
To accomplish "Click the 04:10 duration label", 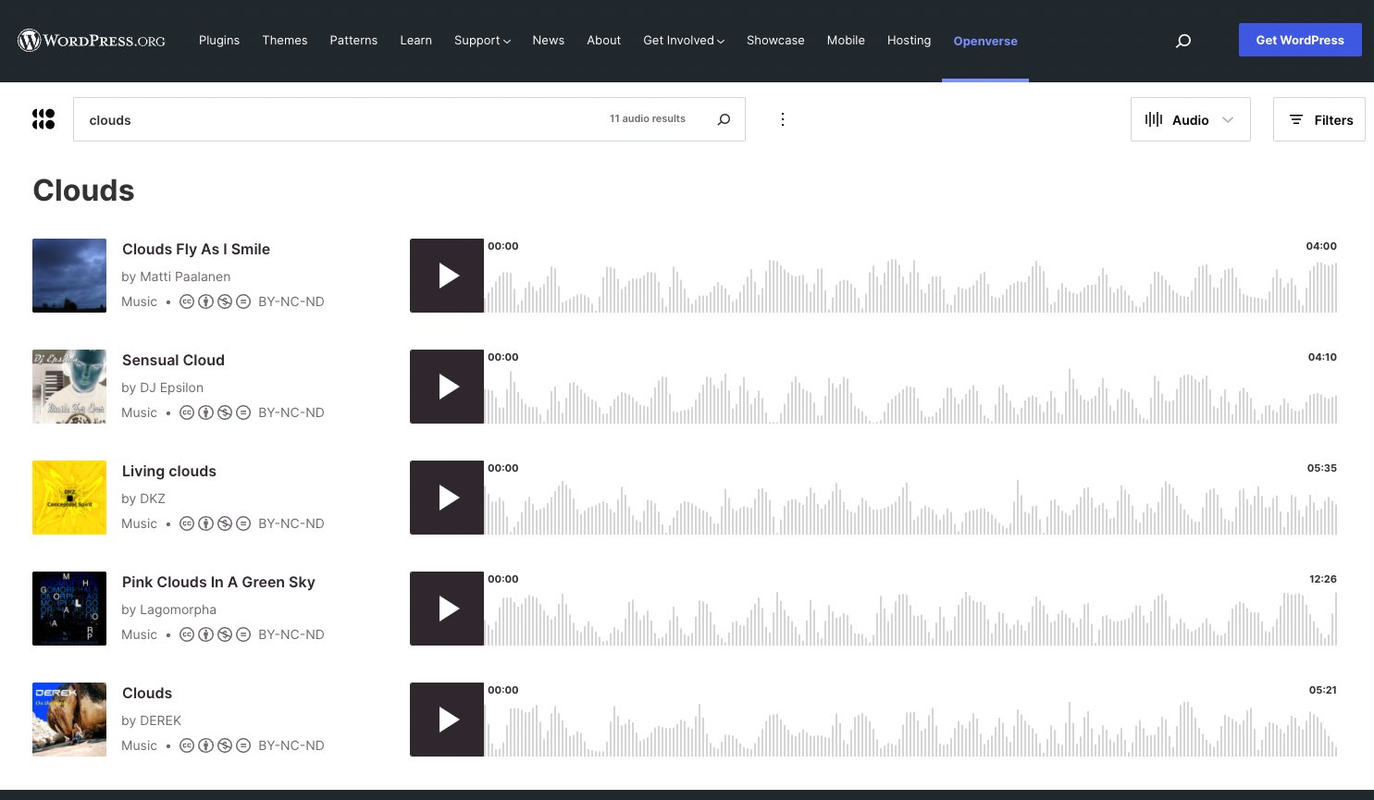I will pyautogui.click(x=1322, y=357).
